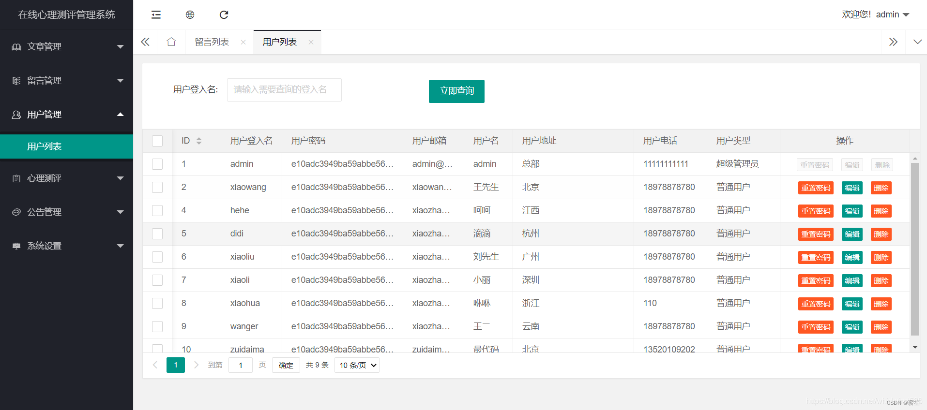This screenshot has width=927, height=410.
Task: Expand 文章管理 sidebar menu
Action: click(x=67, y=47)
